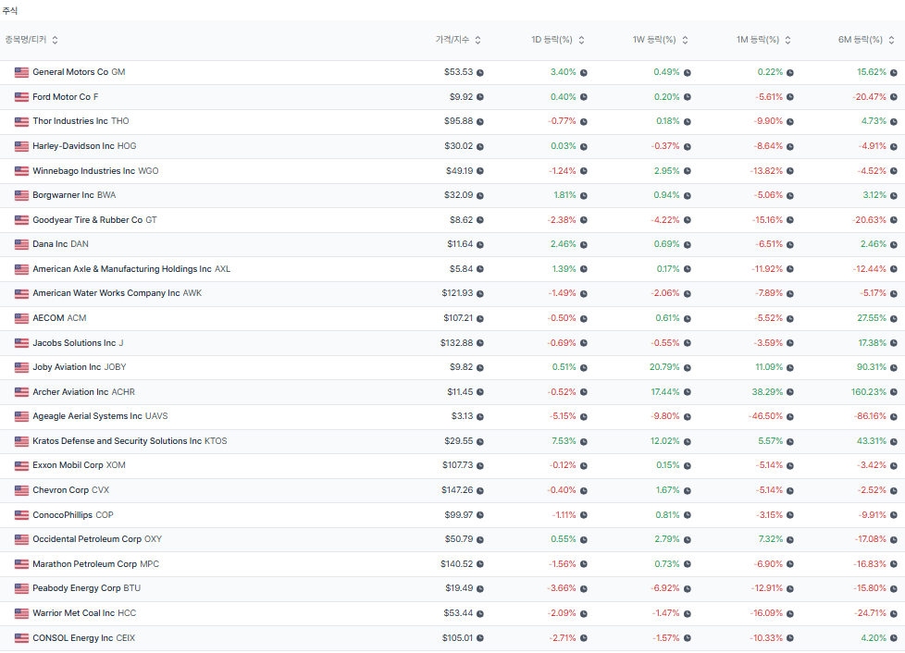Image resolution: width=905 pixels, height=653 pixels.
Task: Open American Water Works Company AWK
Action: coord(118,293)
